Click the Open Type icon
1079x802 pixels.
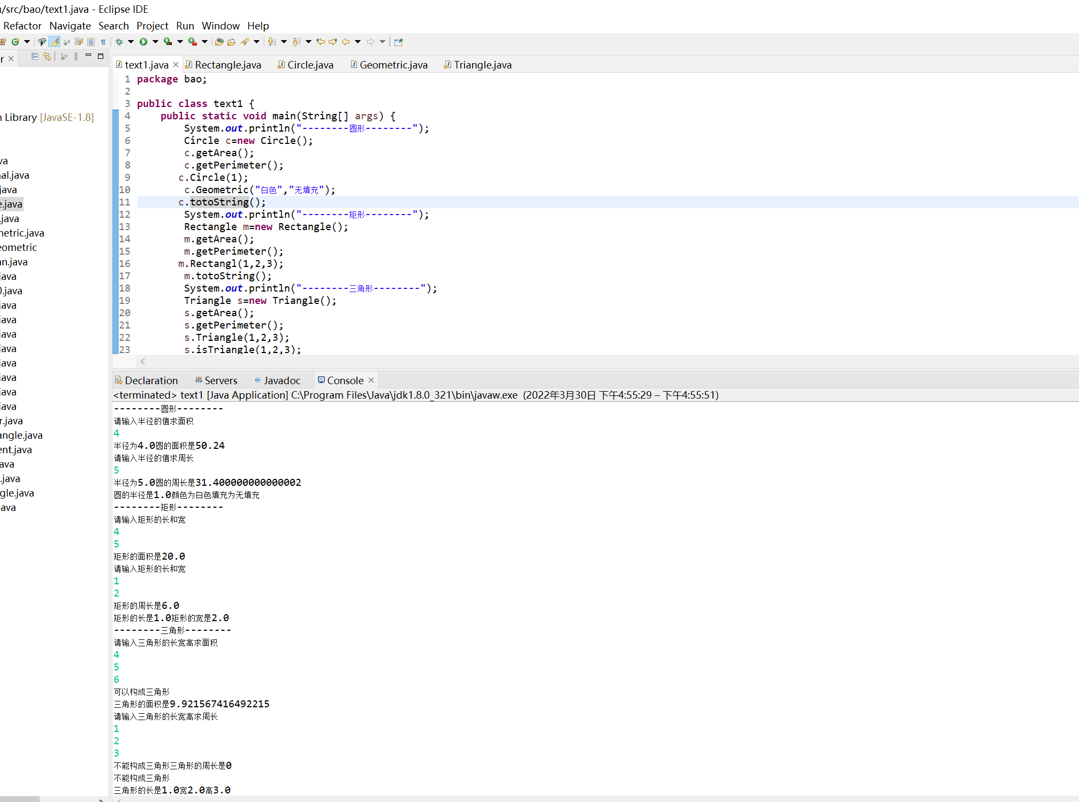219,42
